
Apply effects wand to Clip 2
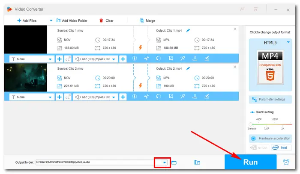coord(183,96)
